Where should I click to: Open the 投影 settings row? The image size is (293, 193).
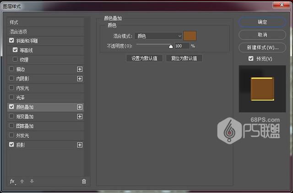45,145
